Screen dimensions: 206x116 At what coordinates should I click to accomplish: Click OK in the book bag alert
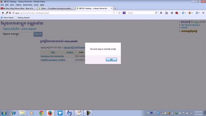point(111,59)
